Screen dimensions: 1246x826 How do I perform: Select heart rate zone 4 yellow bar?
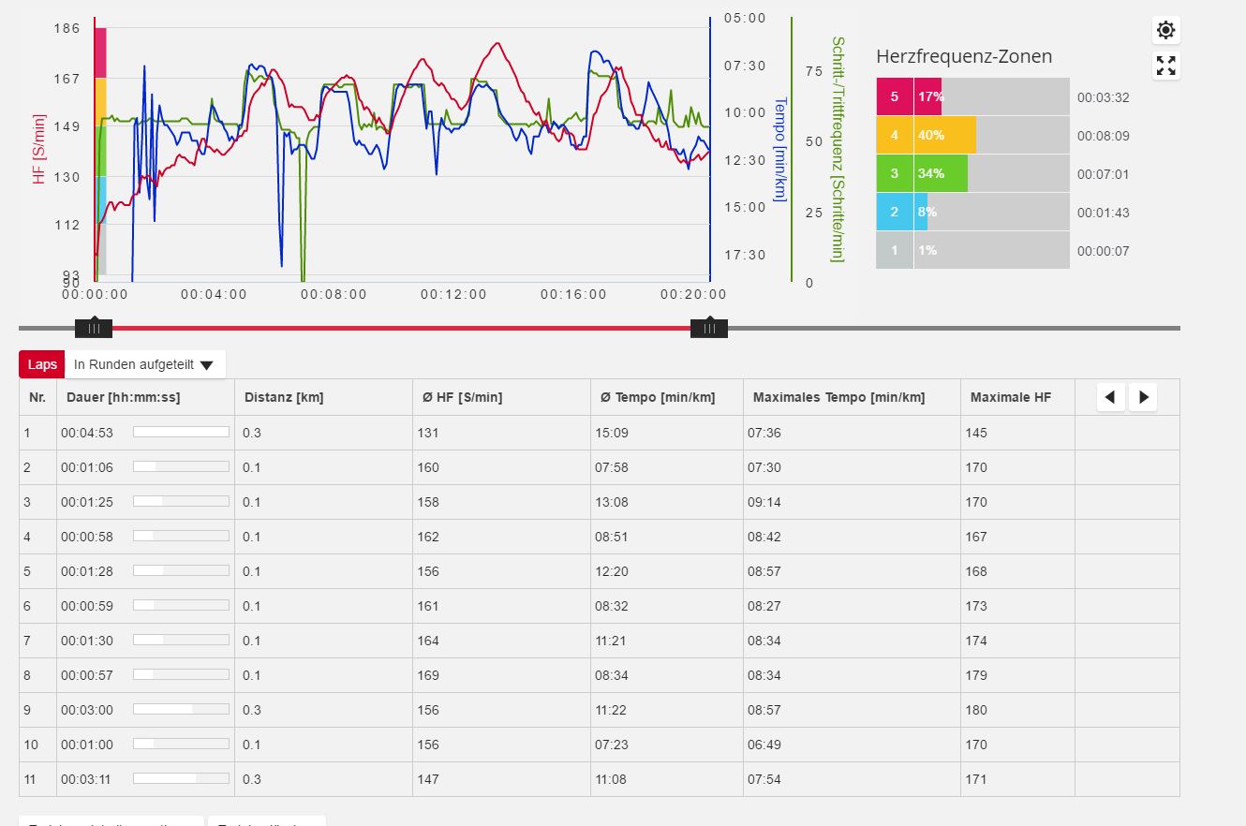tap(944, 135)
